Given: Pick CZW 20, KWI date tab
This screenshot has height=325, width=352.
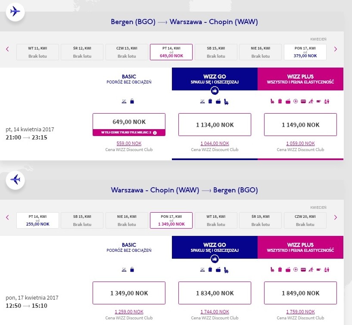Looking at the screenshot, I should (305, 220).
